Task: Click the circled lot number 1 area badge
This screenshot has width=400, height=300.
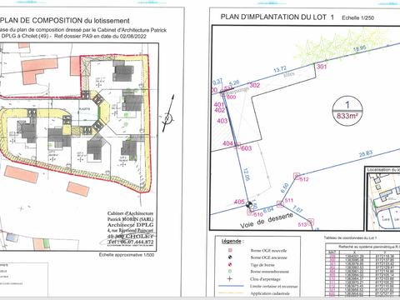Action: point(347,111)
